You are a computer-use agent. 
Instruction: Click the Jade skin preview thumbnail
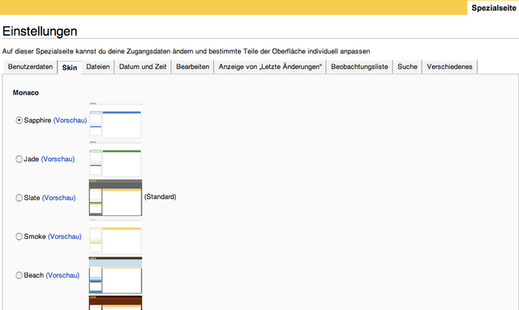[115, 159]
